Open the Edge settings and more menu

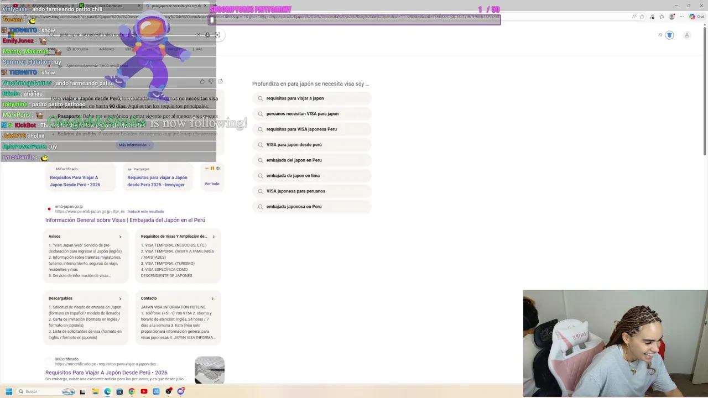[x=681, y=17]
